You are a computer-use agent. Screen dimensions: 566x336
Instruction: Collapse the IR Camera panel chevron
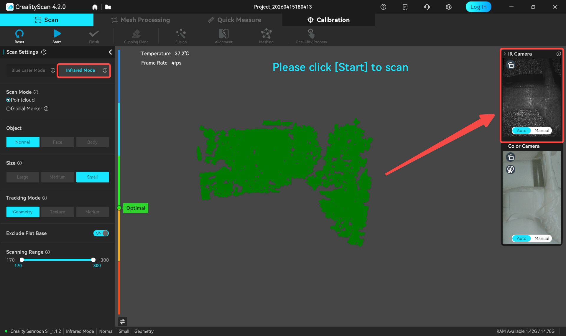(x=505, y=54)
